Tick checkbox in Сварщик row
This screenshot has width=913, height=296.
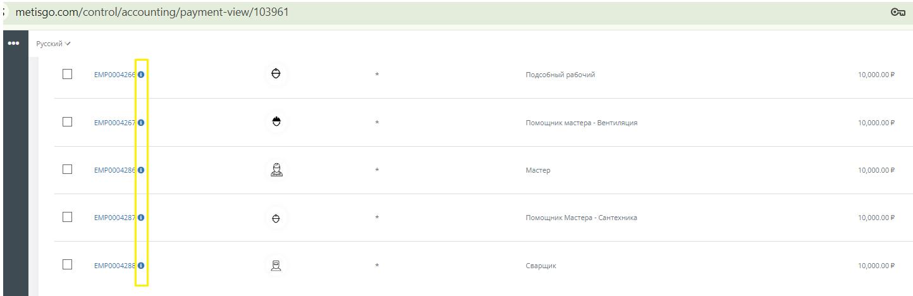click(x=67, y=265)
